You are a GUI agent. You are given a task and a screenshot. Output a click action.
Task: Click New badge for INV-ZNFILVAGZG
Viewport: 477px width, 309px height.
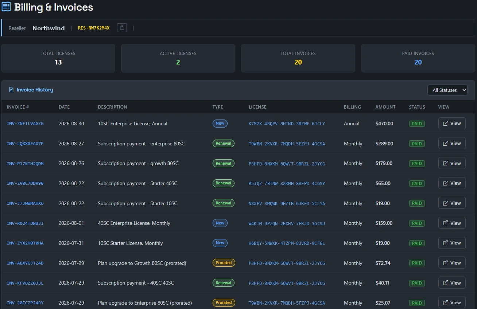pyautogui.click(x=220, y=124)
